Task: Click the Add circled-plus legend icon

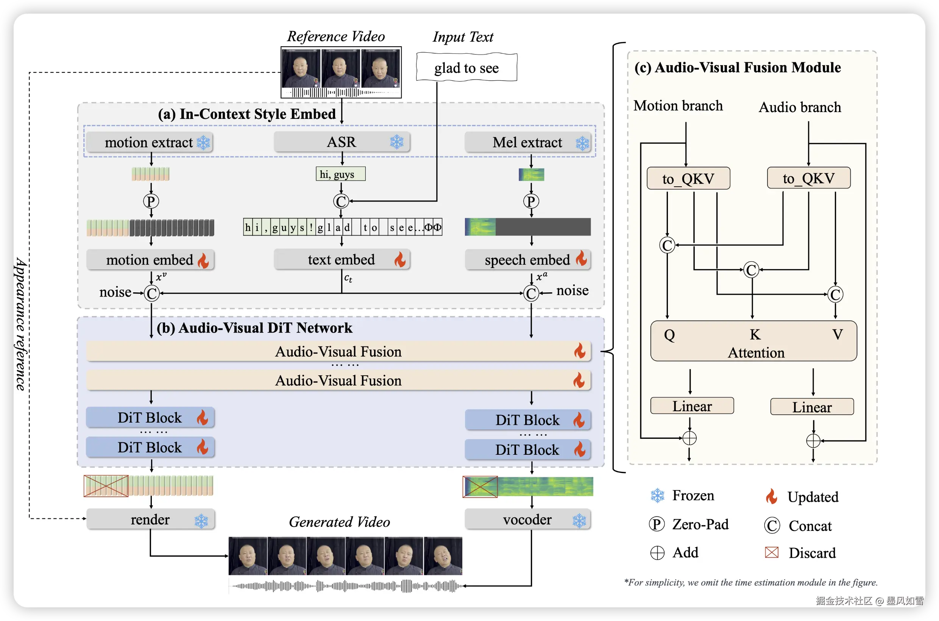Action: click(x=657, y=553)
